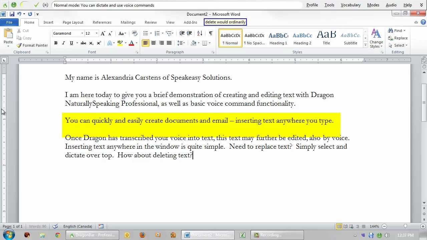Open the Garamond font name dropdown

(82, 33)
